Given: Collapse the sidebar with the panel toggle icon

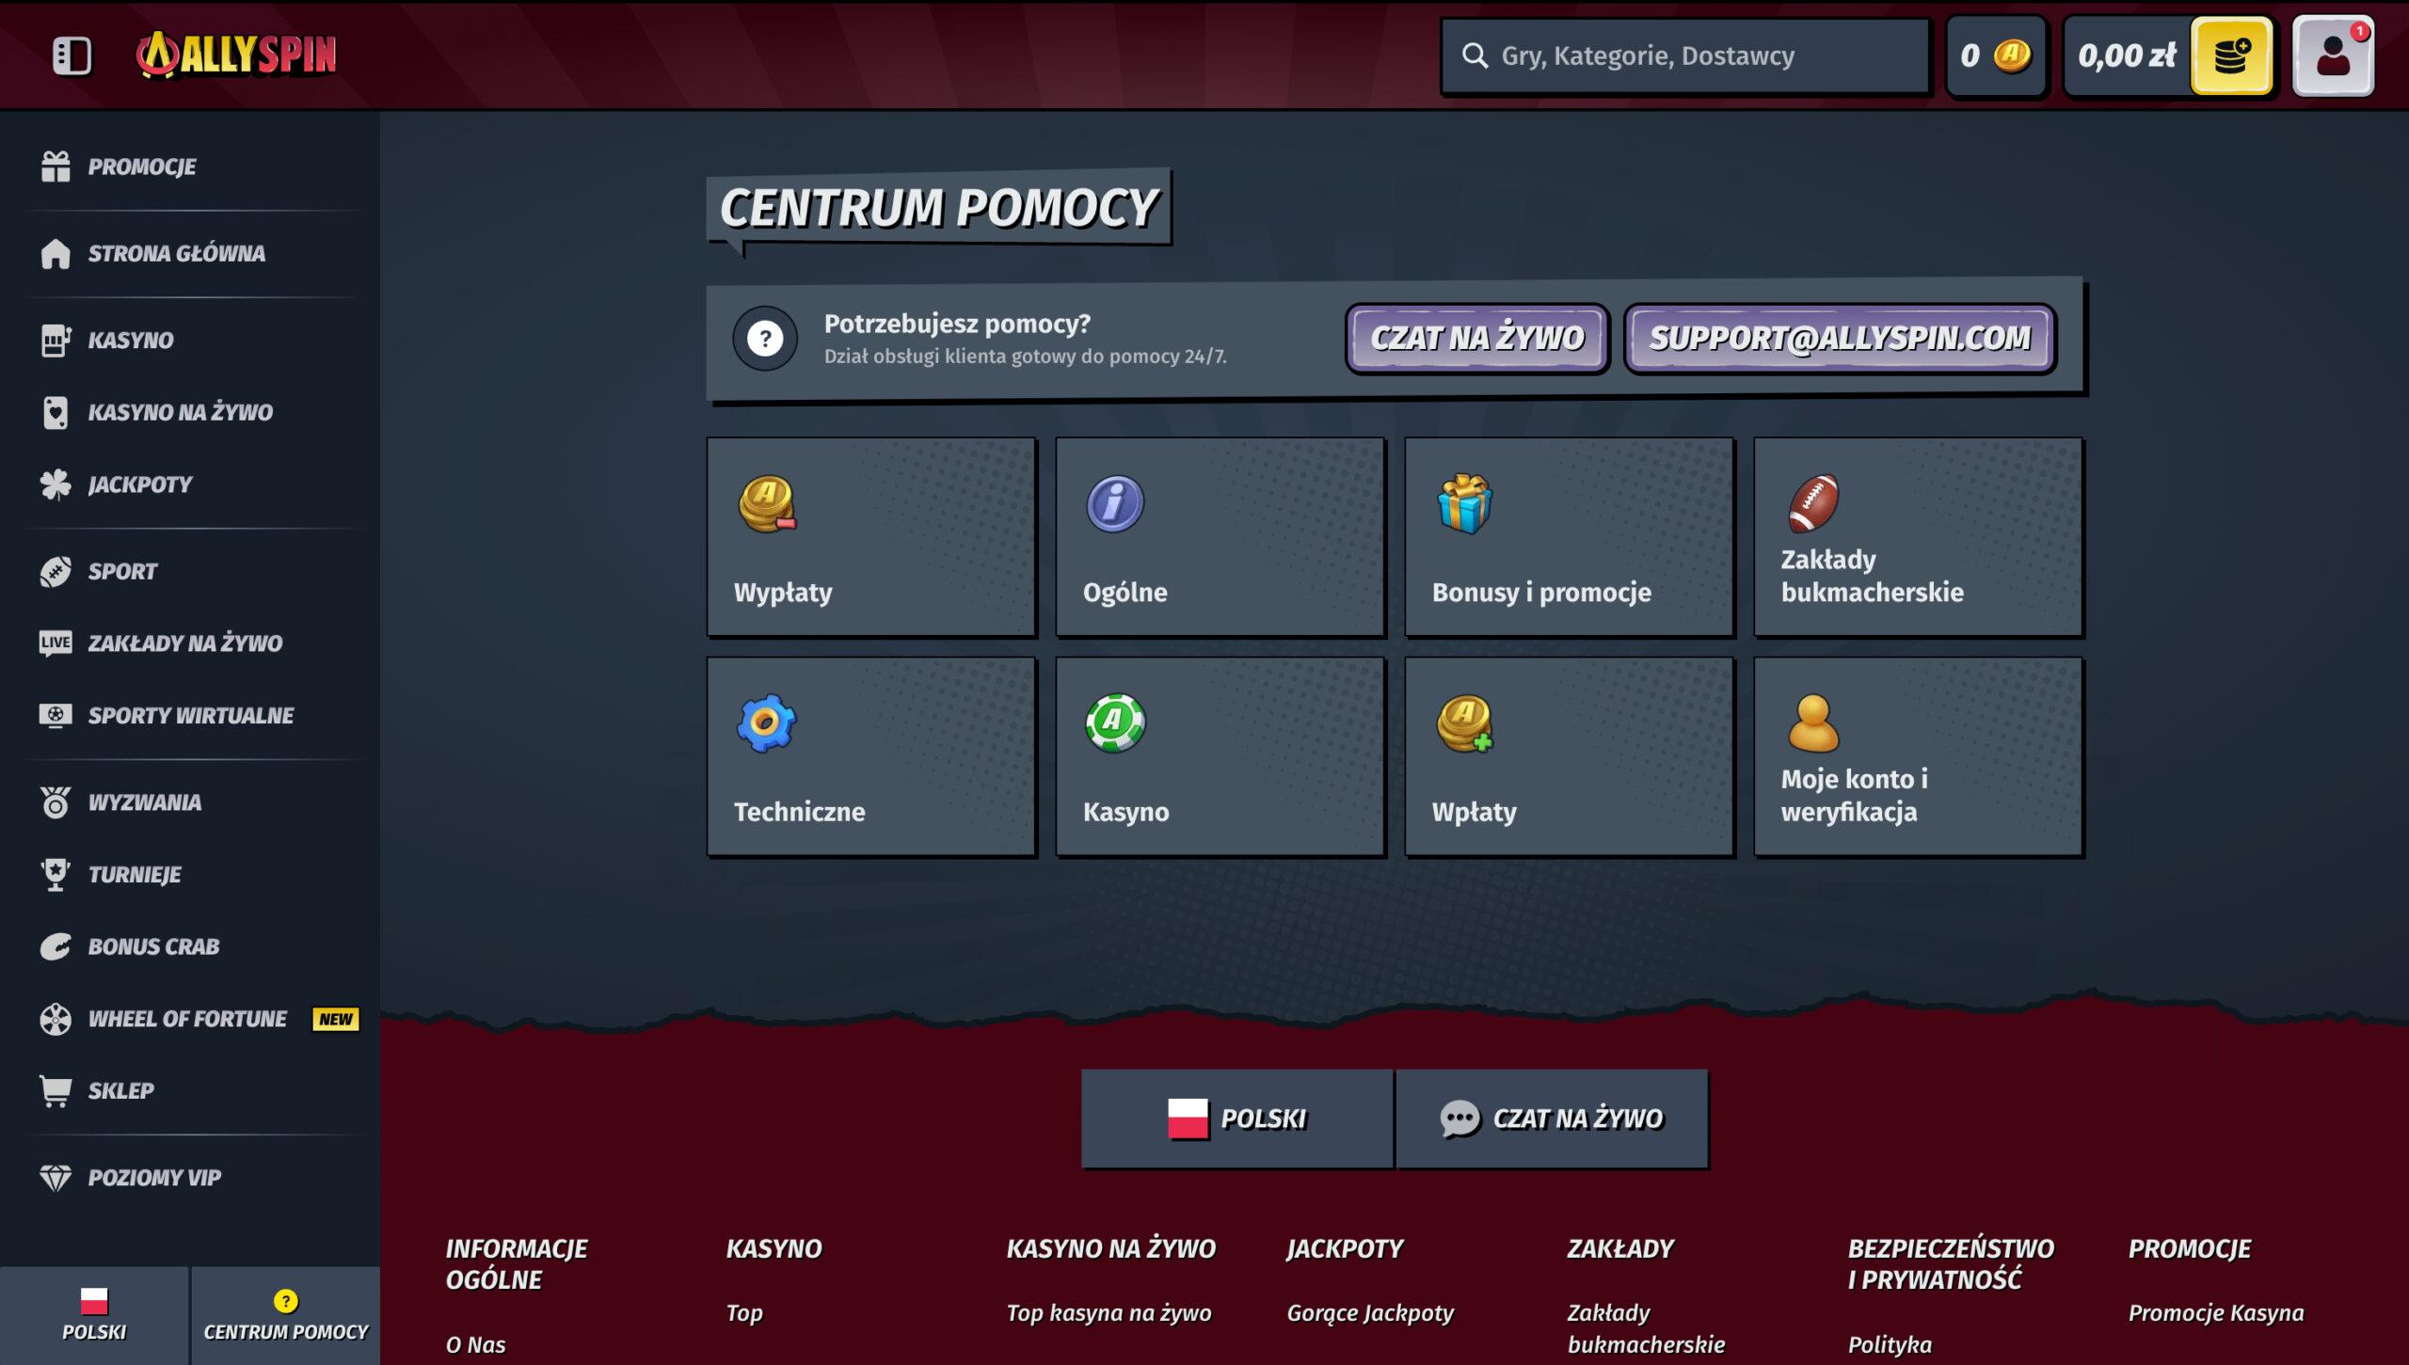Looking at the screenshot, I should 72,56.
